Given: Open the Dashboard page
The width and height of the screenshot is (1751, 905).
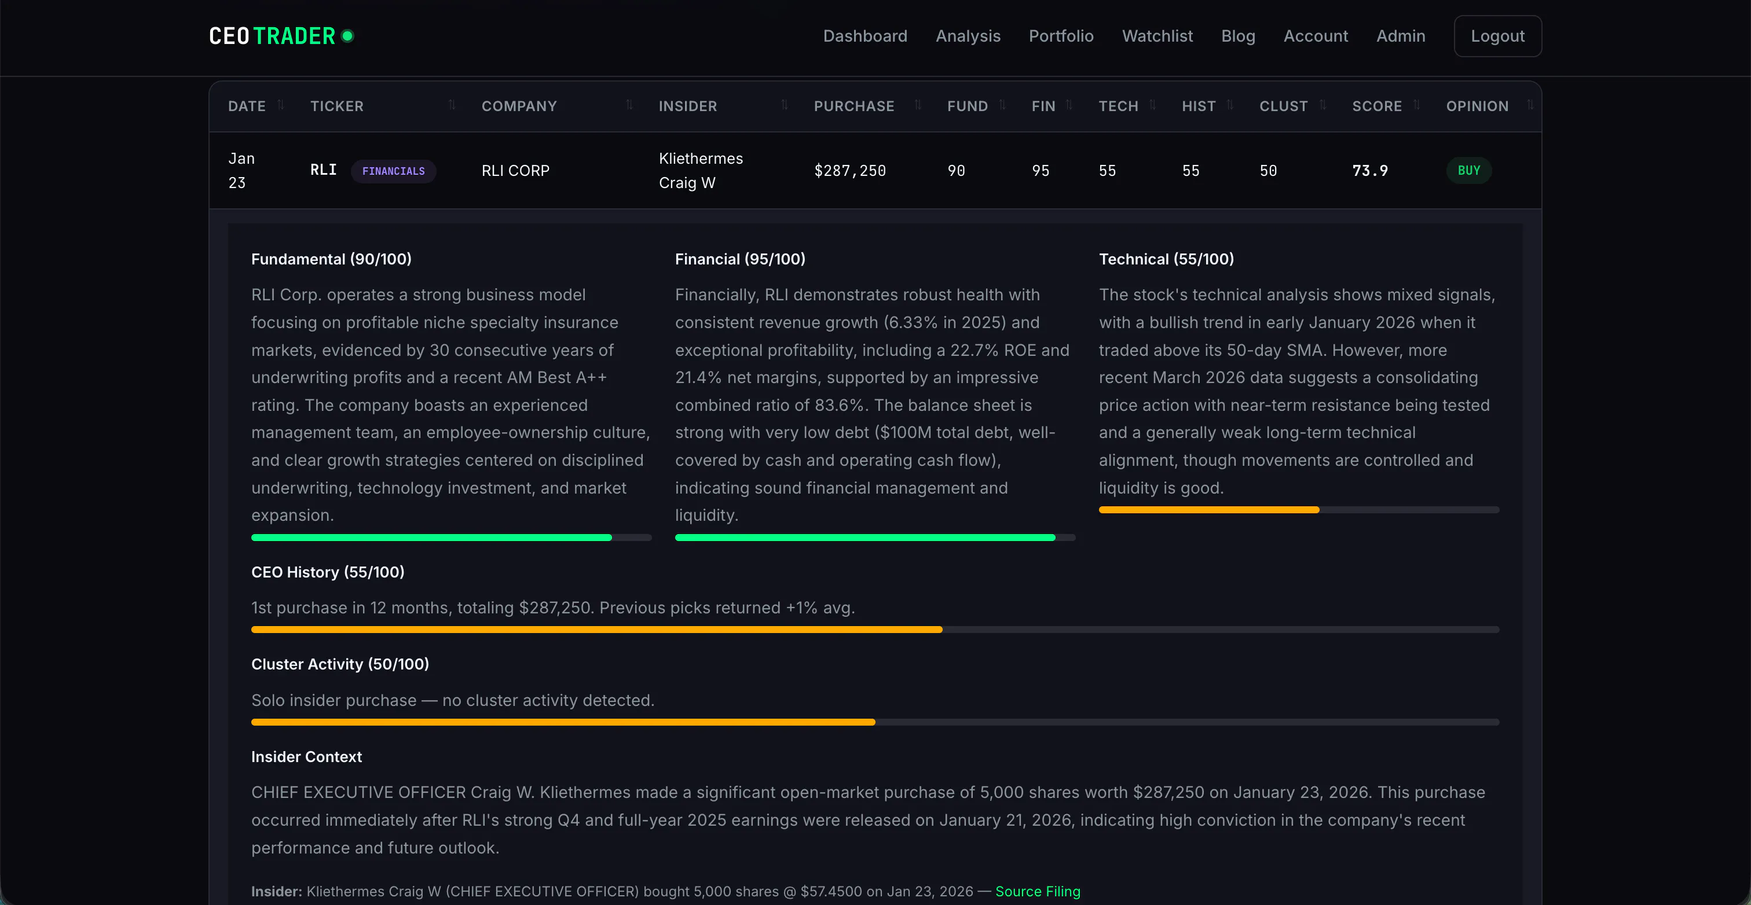Looking at the screenshot, I should (865, 36).
